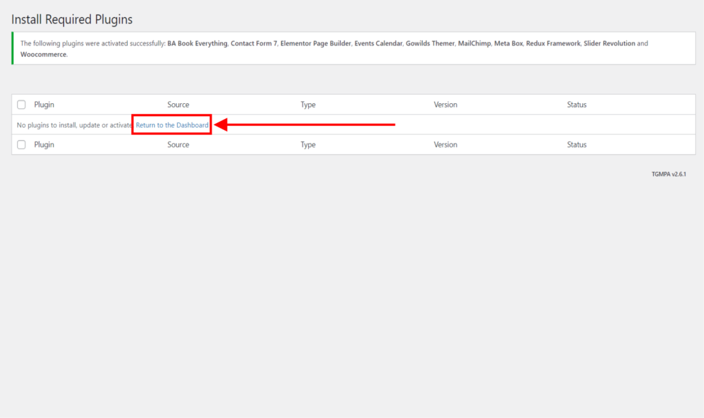Screen dimensions: 704x418
Task: Click the Status label in the table footer
Action: pyautogui.click(x=577, y=144)
